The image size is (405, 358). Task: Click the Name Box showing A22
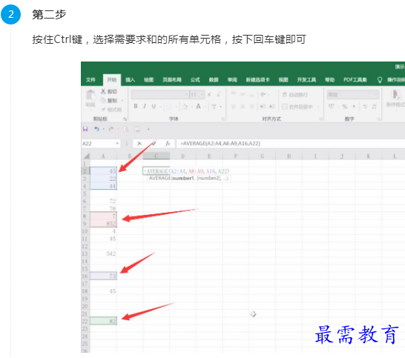[98, 144]
